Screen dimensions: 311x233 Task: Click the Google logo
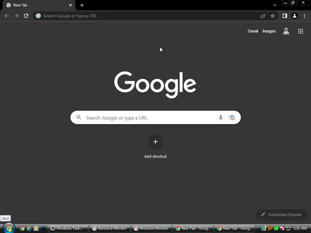point(155,85)
